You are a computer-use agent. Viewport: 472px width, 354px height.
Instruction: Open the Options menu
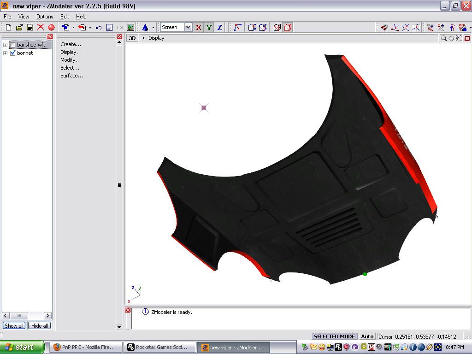click(45, 17)
